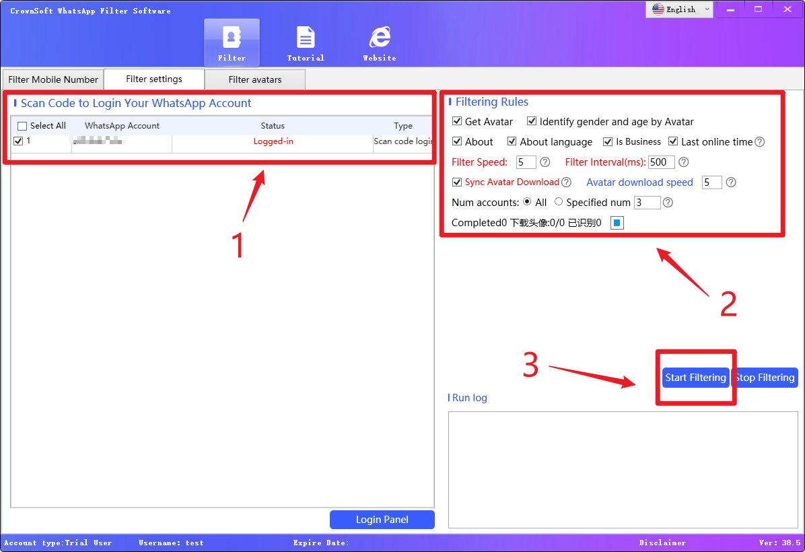Disable the Is Business checkbox
This screenshot has width=805, height=552.
pyautogui.click(x=608, y=142)
